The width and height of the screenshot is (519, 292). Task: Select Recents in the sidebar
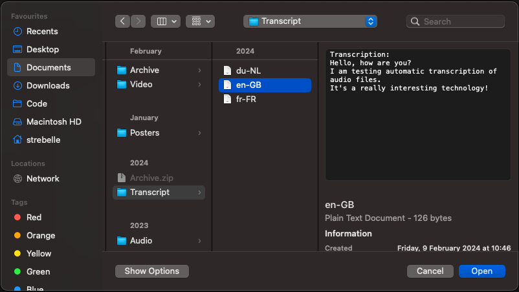coord(51,32)
